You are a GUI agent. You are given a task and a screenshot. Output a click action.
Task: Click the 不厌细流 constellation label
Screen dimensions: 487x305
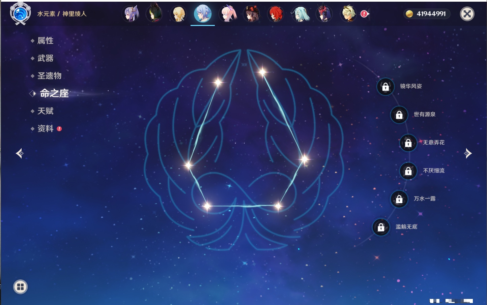[434, 171]
